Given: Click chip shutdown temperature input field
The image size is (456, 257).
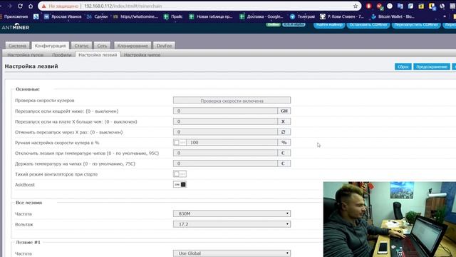Looking at the screenshot, I should point(225,153).
